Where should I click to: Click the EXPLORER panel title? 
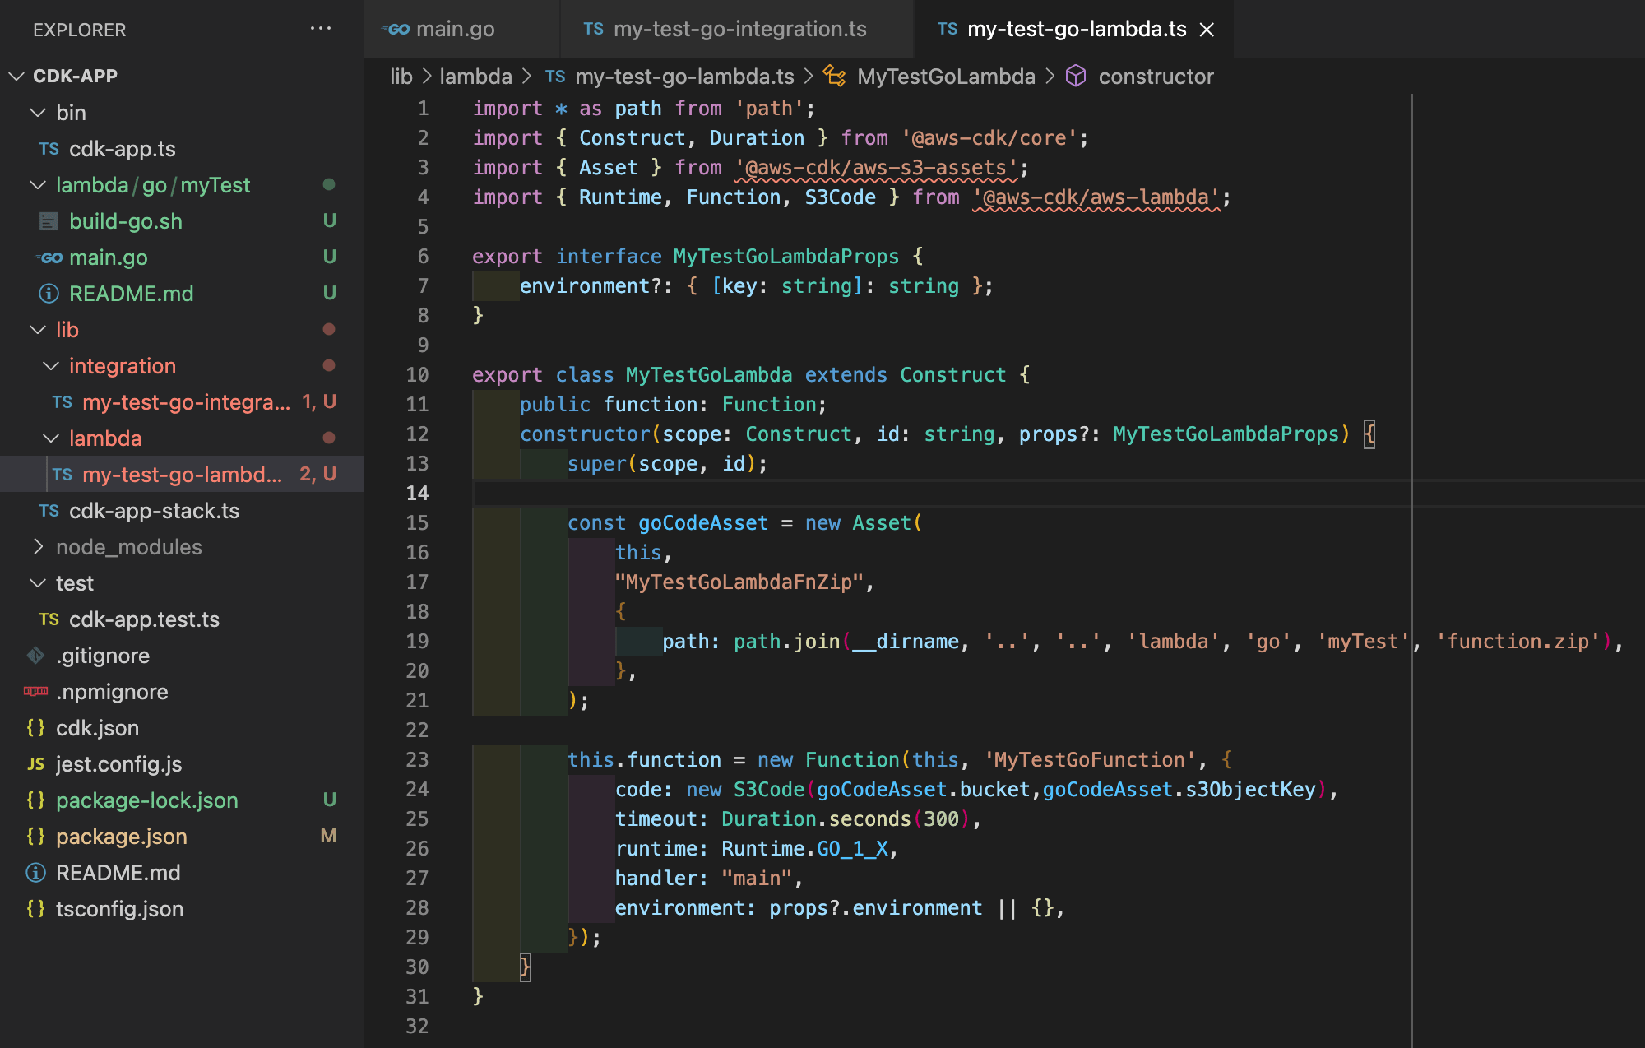(x=80, y=30)
